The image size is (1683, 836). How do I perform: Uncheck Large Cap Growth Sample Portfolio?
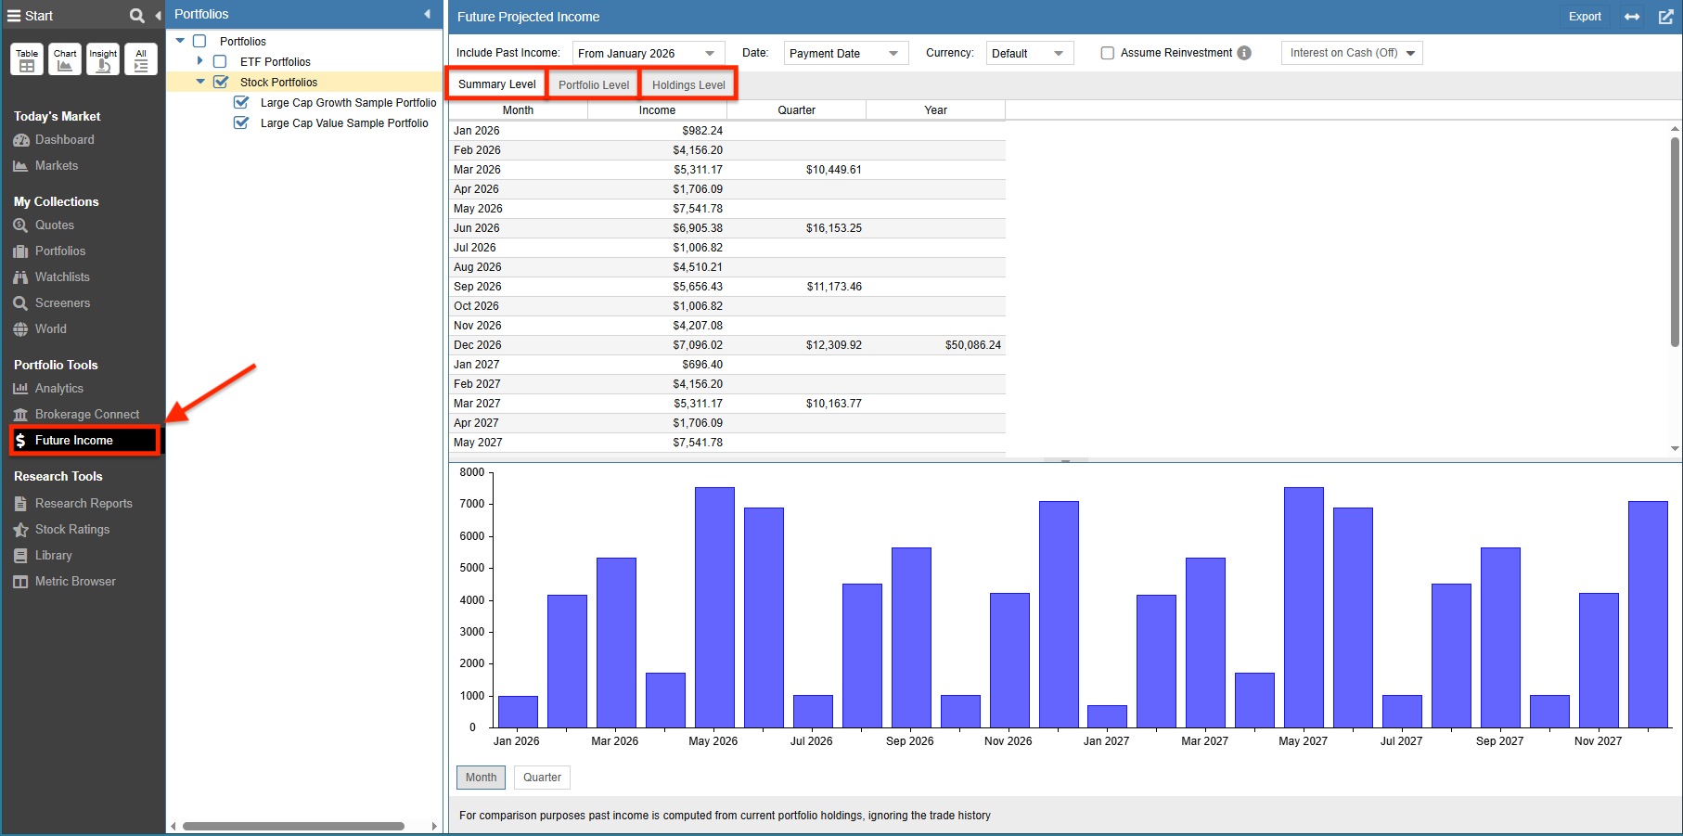pyautogui.click(x=241, y=102)
